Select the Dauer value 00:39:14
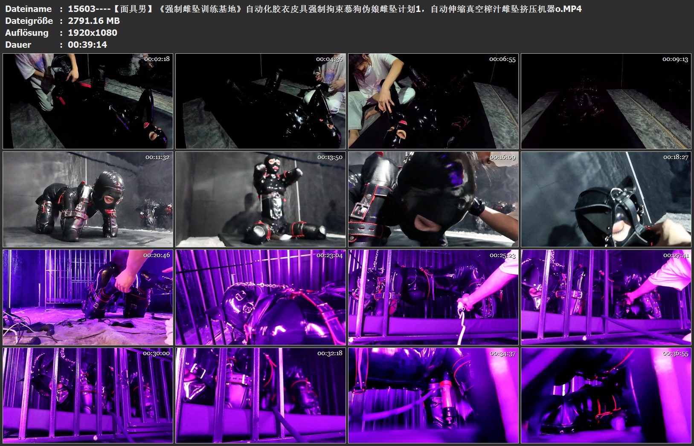 pos(87,45)
